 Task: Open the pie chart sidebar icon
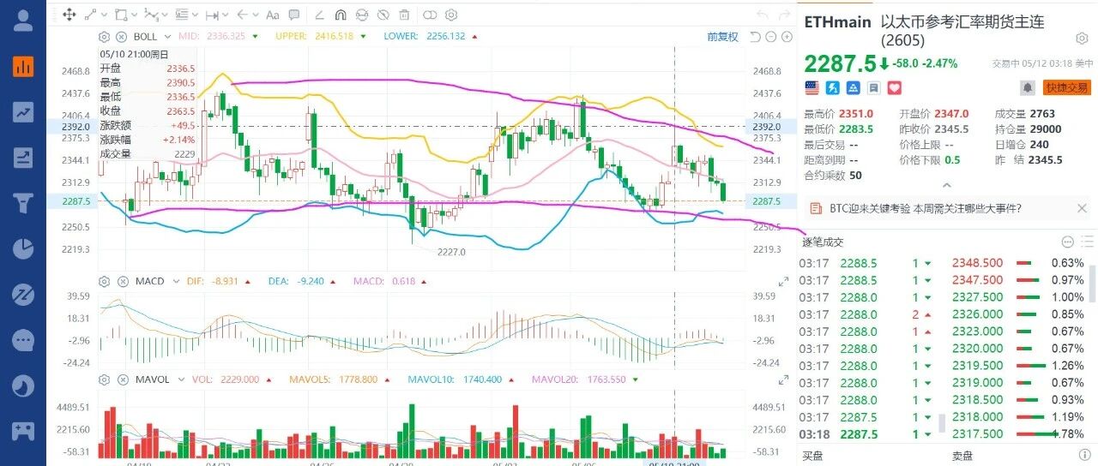click(x=23, y=248)
